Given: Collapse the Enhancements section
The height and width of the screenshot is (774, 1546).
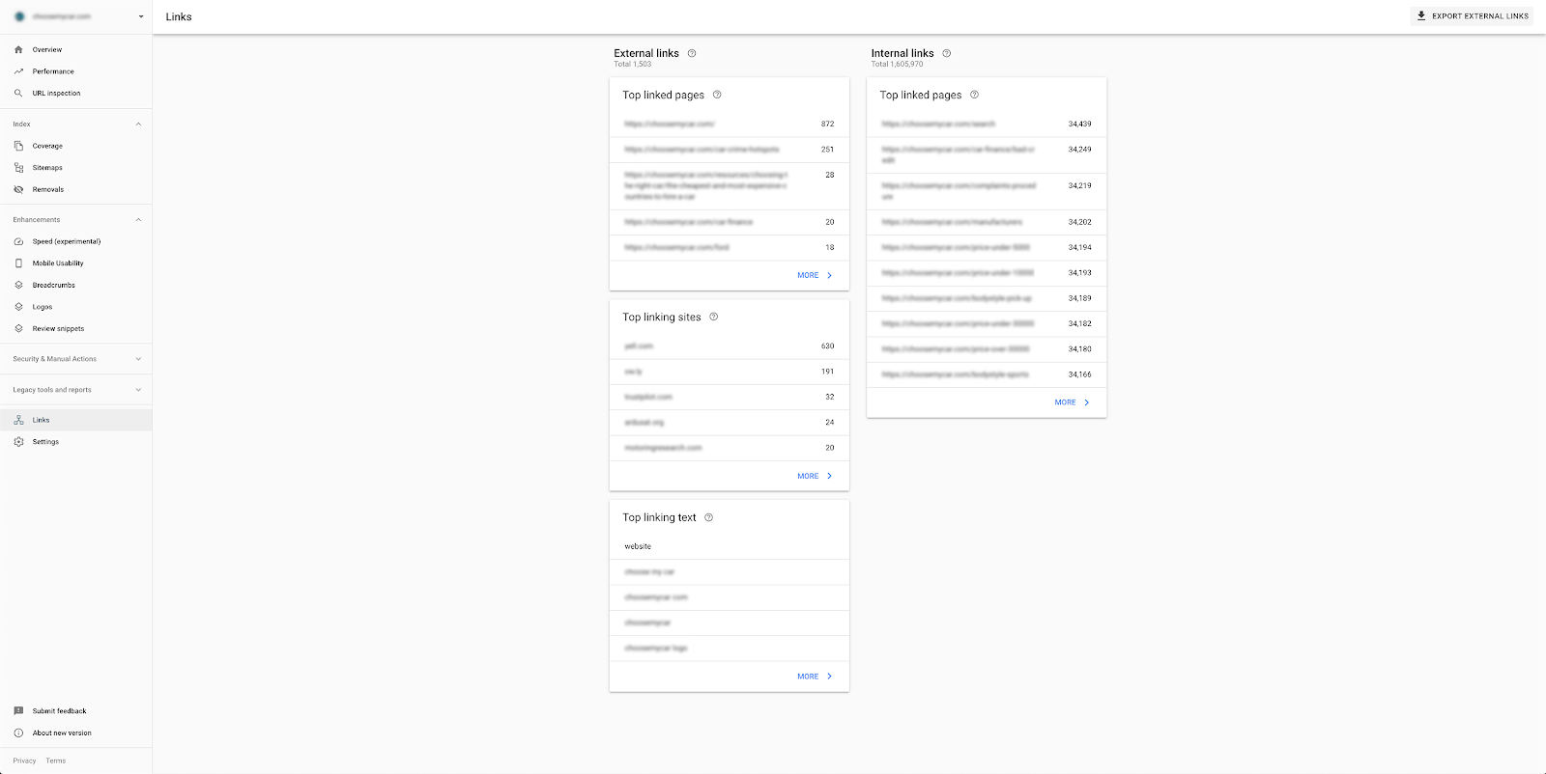Looking at the screenshot, I should 138,219.
